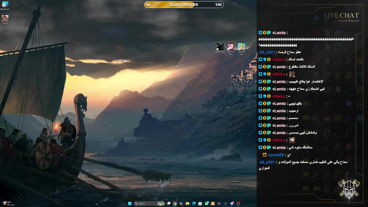Click the Subscribers goal progress bar
Image resolution: width=368 pixels, height=207 pixels.
pyautogui.click(x=184, y=5)
